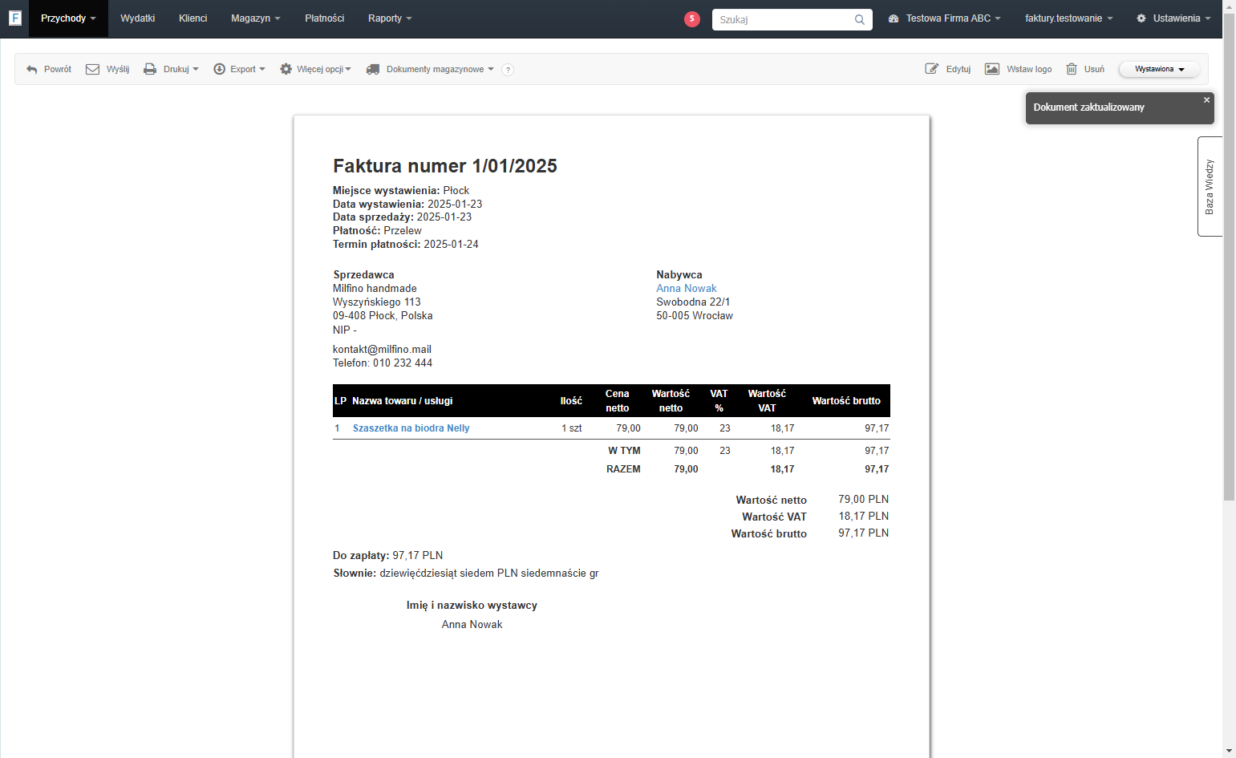Click the Drukuj printer icon
The image size is (1236, 758).
click(150, 69)
